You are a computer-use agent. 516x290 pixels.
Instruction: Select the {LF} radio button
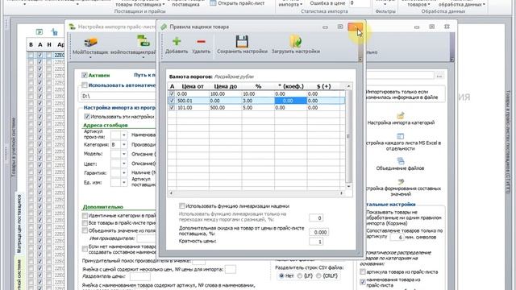pos(300,275)
